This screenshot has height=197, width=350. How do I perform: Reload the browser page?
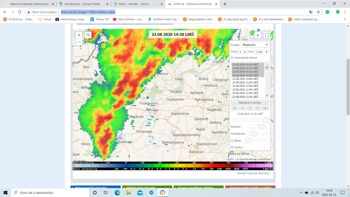(21, 12)
